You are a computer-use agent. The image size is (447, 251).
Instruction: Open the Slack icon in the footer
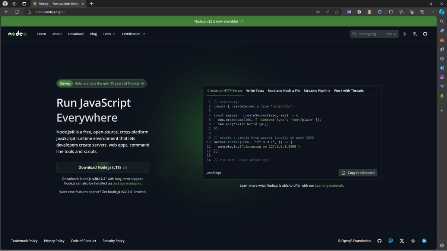[413, 241]
